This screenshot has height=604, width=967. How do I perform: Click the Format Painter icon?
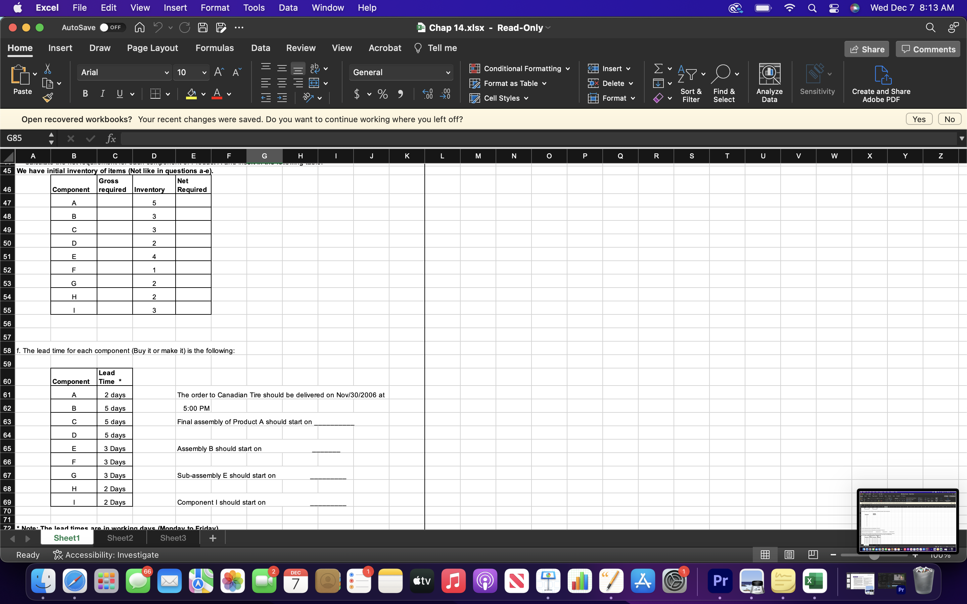[48, 97]
